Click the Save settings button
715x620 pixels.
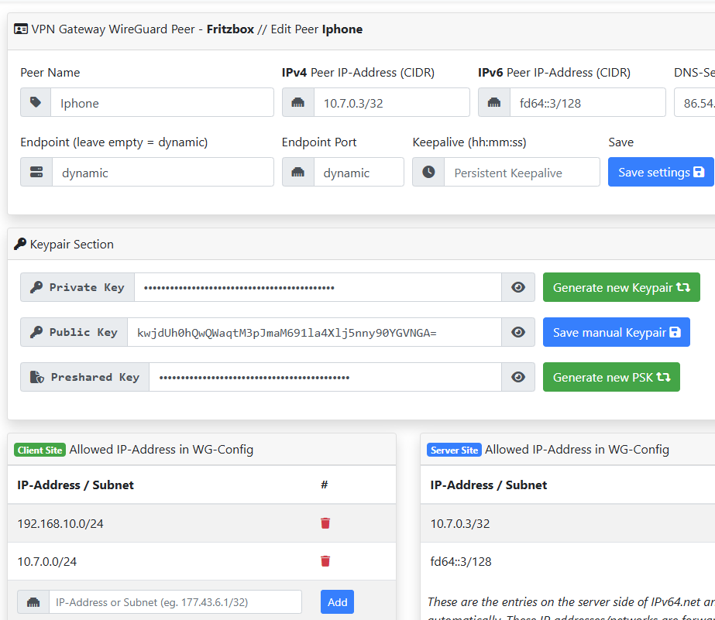661,172
